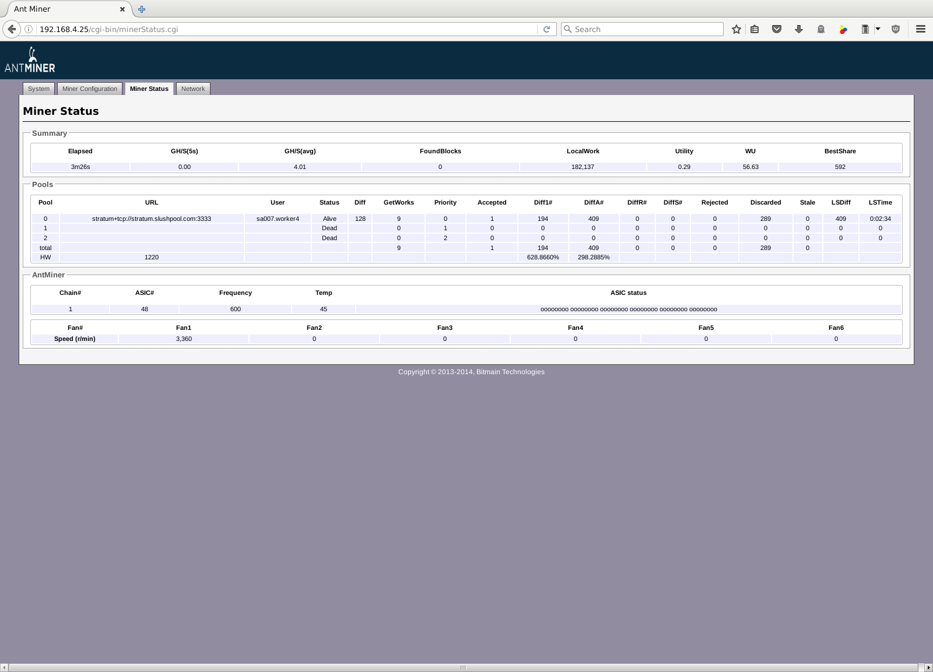Image resolution: width=933 pixels, height=672 pixels.
Task: Click the Fan1 speed value 3,360
Action: [x=184, y=339]
